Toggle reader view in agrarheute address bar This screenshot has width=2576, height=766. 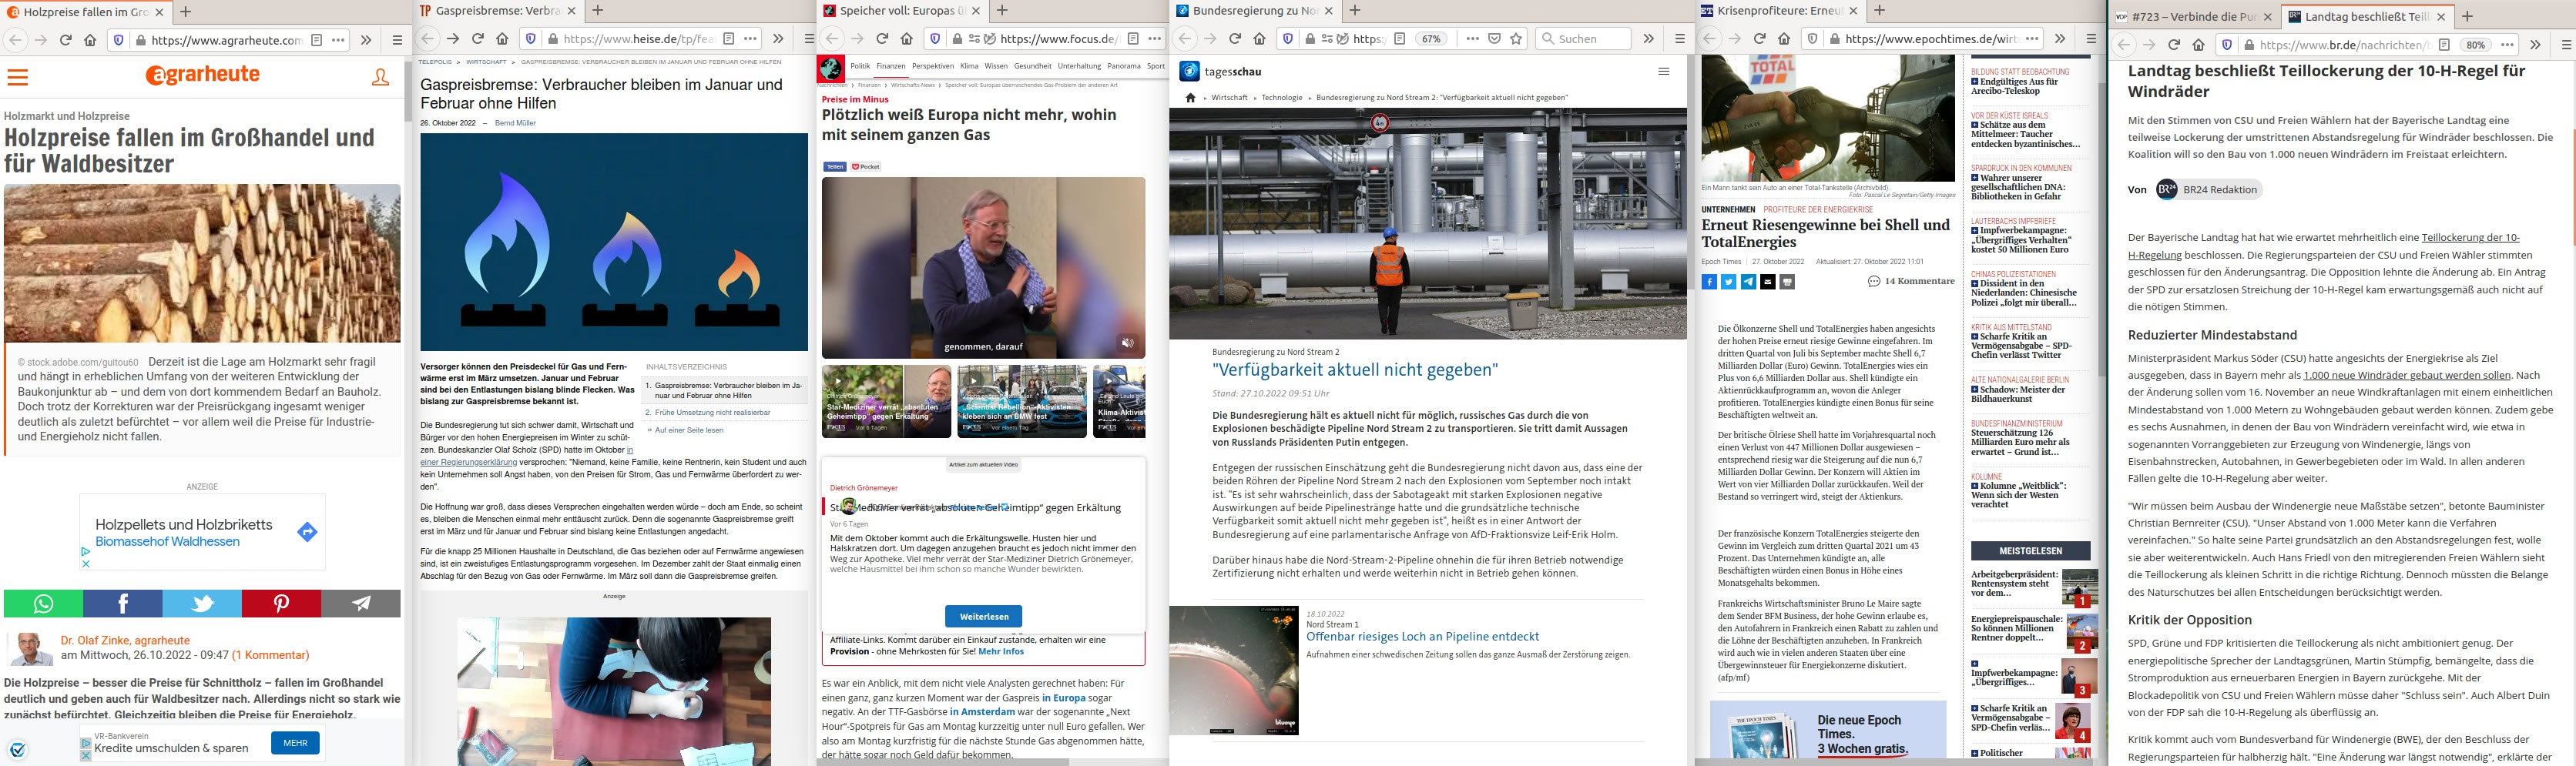point(316,40)
